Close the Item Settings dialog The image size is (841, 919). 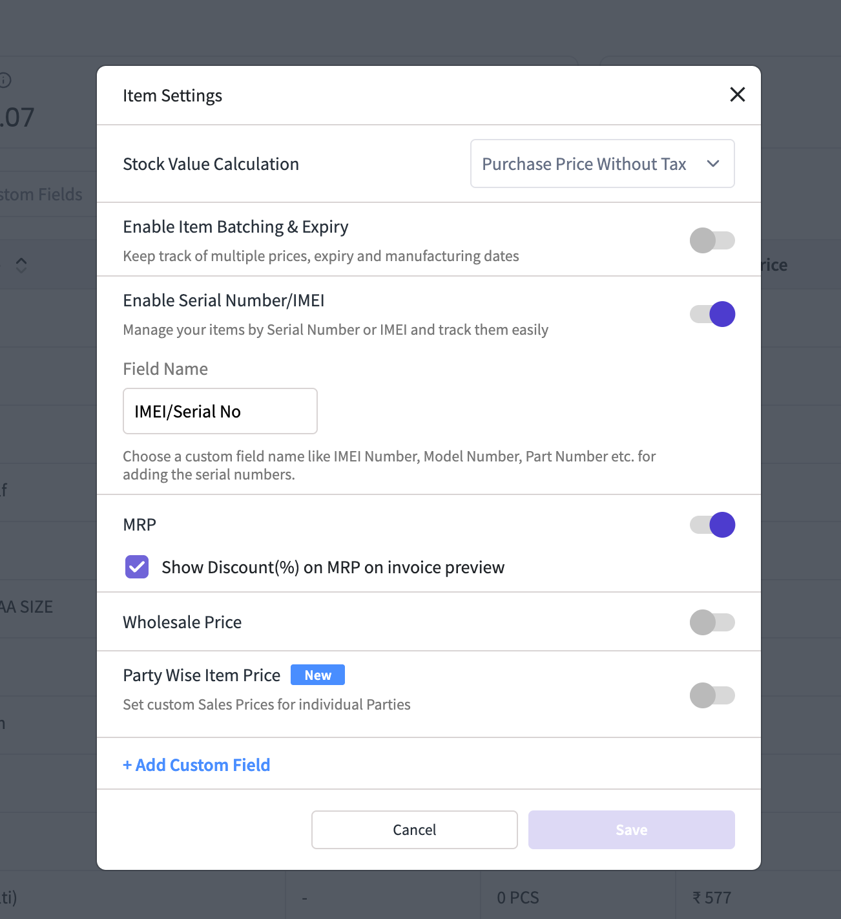(x=737, y=95)
